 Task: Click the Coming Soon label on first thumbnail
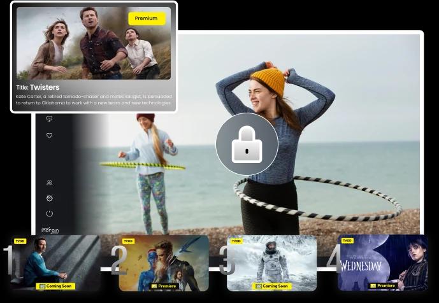click(x=56, y=286)
